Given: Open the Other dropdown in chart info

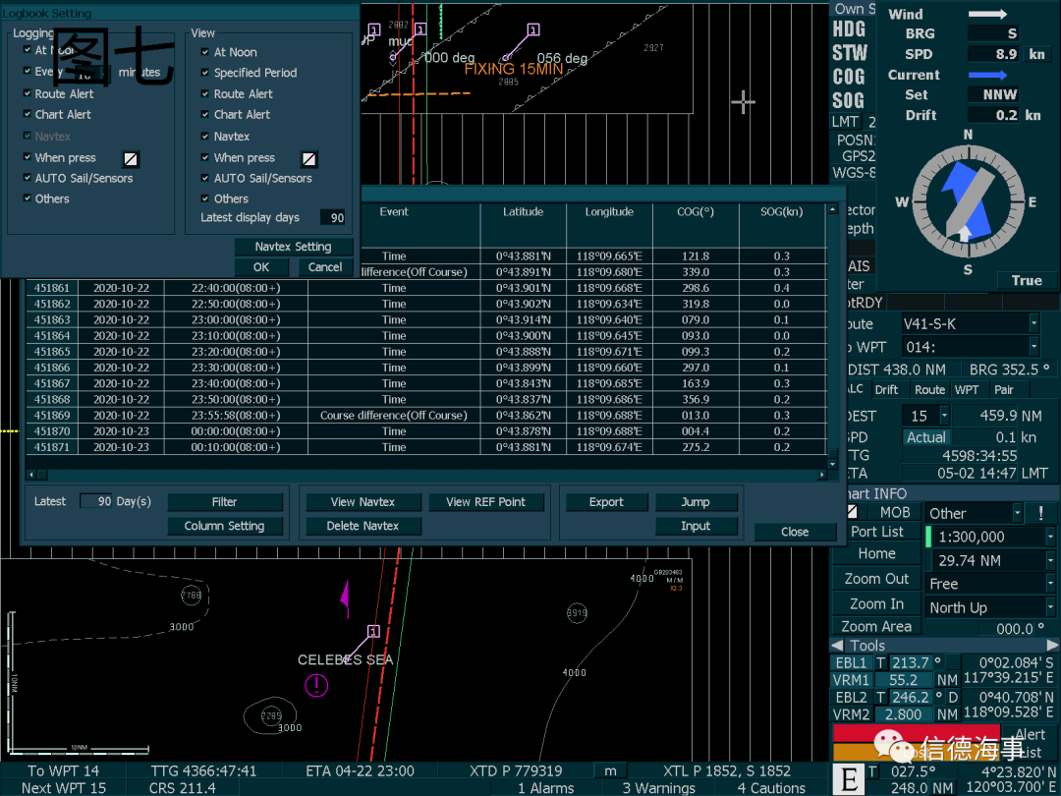Looking at the screenshot, I should (1017, 513).
